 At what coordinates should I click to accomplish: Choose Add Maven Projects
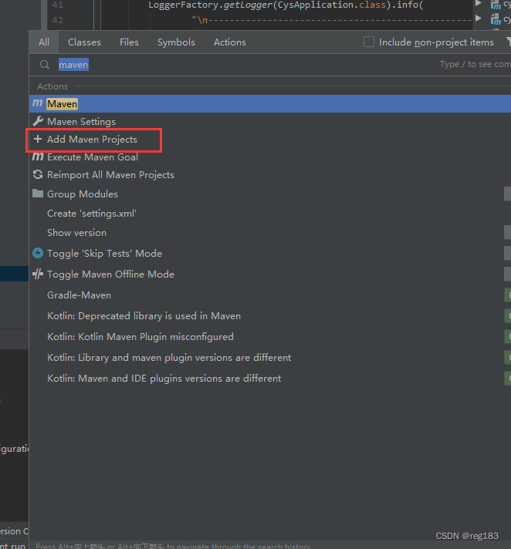tap(92, 140)
